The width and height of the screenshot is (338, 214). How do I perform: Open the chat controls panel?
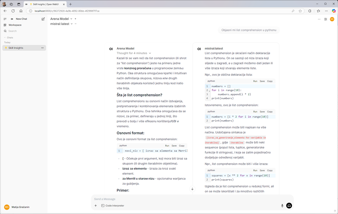326,19
